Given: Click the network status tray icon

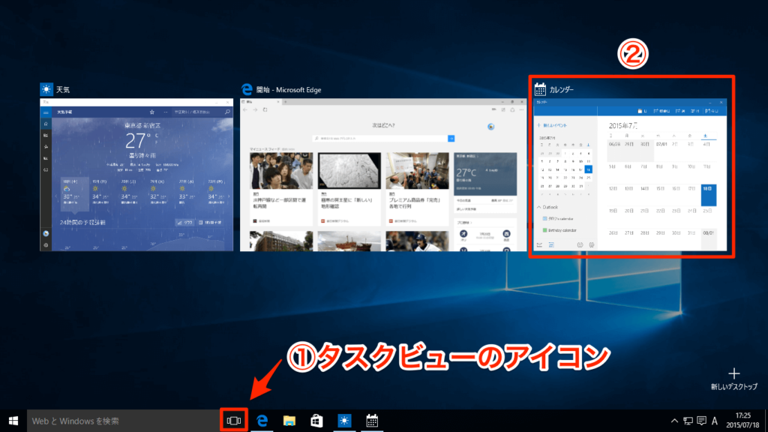Looking at the screenshot, I should pos(688,421).
